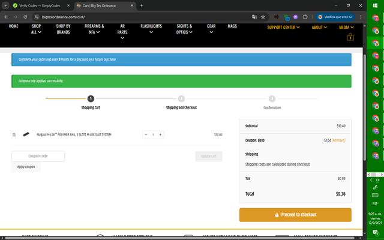Click the translate page icon in address bar
Viewport: 384px width, 240px height.
pos(254,17)
